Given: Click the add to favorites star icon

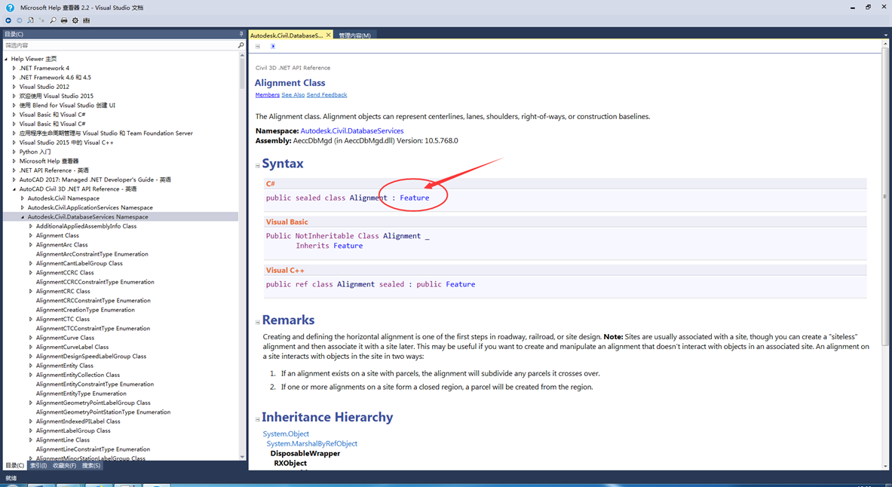Looking at the screenshot, I should [x=41, y=20].
